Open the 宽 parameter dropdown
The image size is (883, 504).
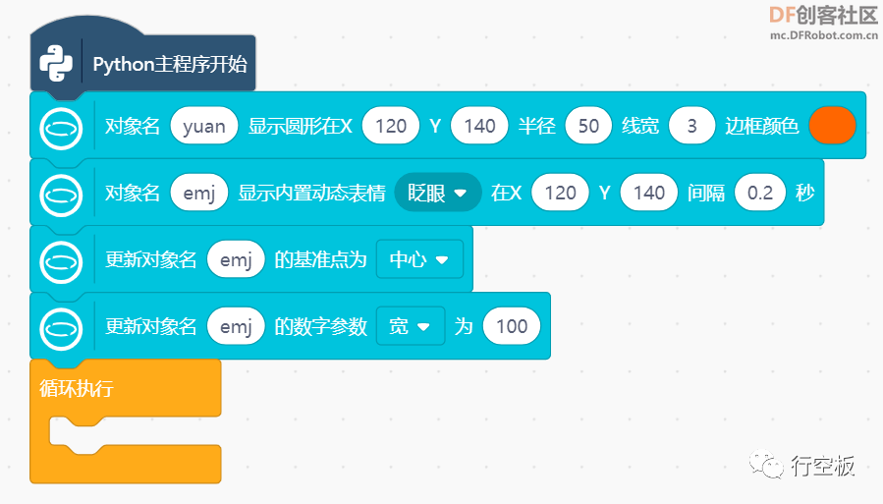(x=410, y=326)
